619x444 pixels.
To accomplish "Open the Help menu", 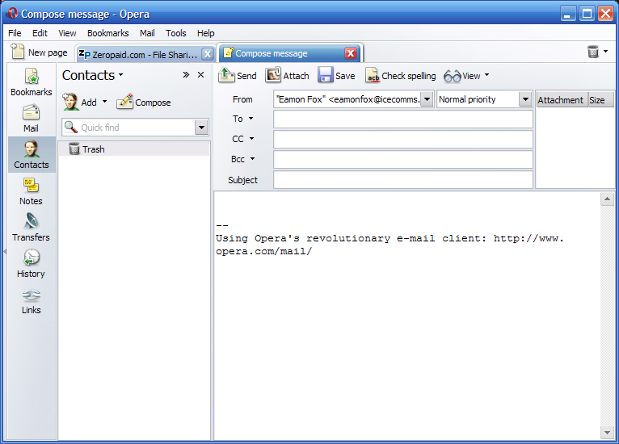I will coord(206,33).
